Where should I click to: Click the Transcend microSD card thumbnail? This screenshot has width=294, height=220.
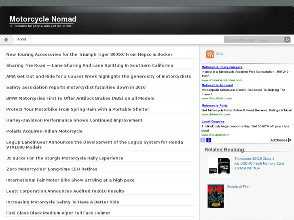[x=219, y=167]
